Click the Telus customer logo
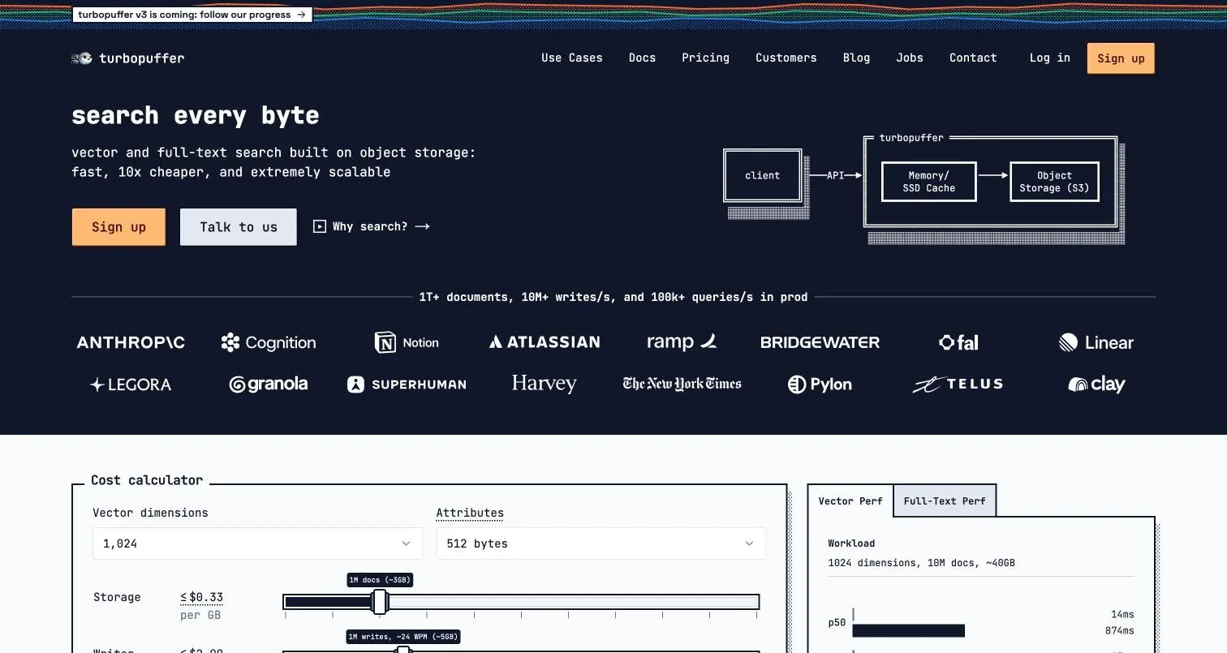The image size is (1227, 653). point(958,384)
